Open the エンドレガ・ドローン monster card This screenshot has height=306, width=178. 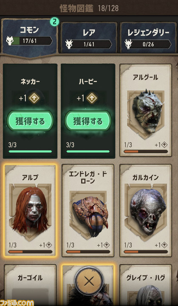pyautogui.click(x=88, y=210)
